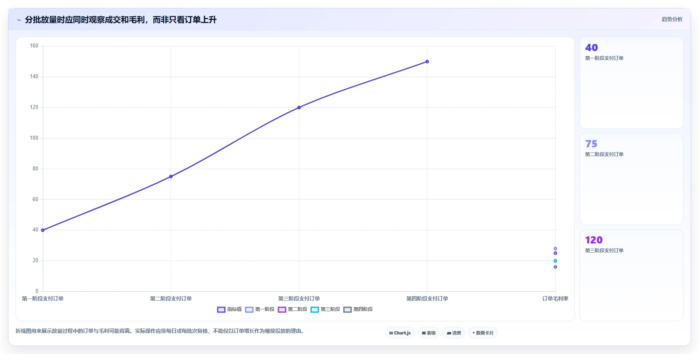Toggle the 第三阶段 legend series
Viewport: 699px width, 354px height.
325,309
